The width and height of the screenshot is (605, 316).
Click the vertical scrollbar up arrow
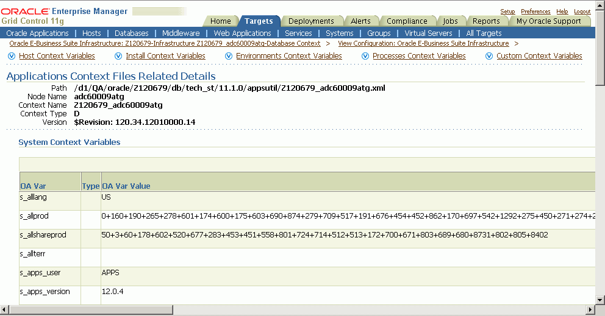point(600,5)
